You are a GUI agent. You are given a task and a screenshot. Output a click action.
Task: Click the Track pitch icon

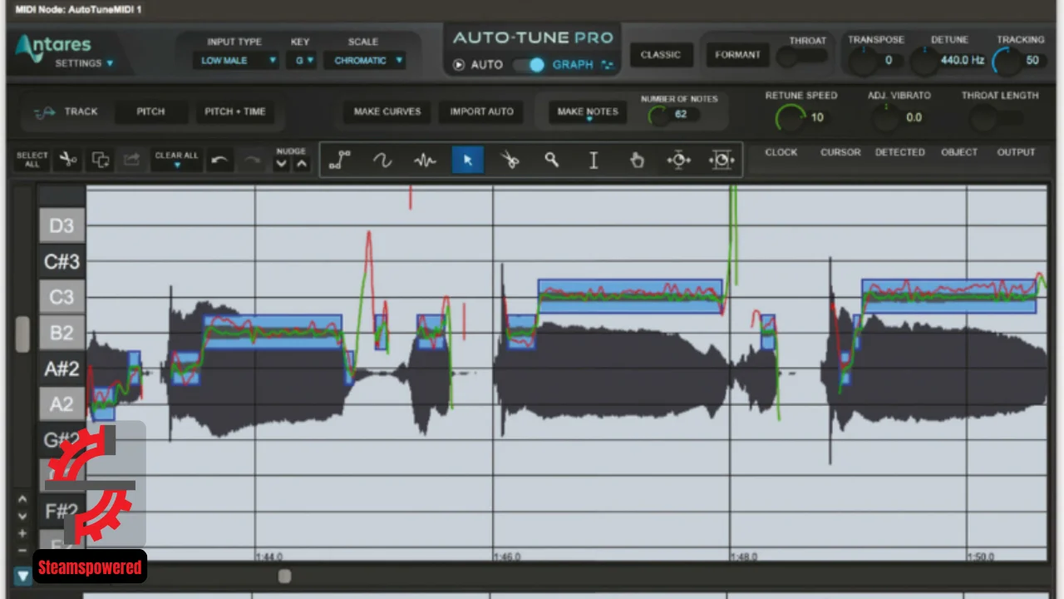pos(46,111)
